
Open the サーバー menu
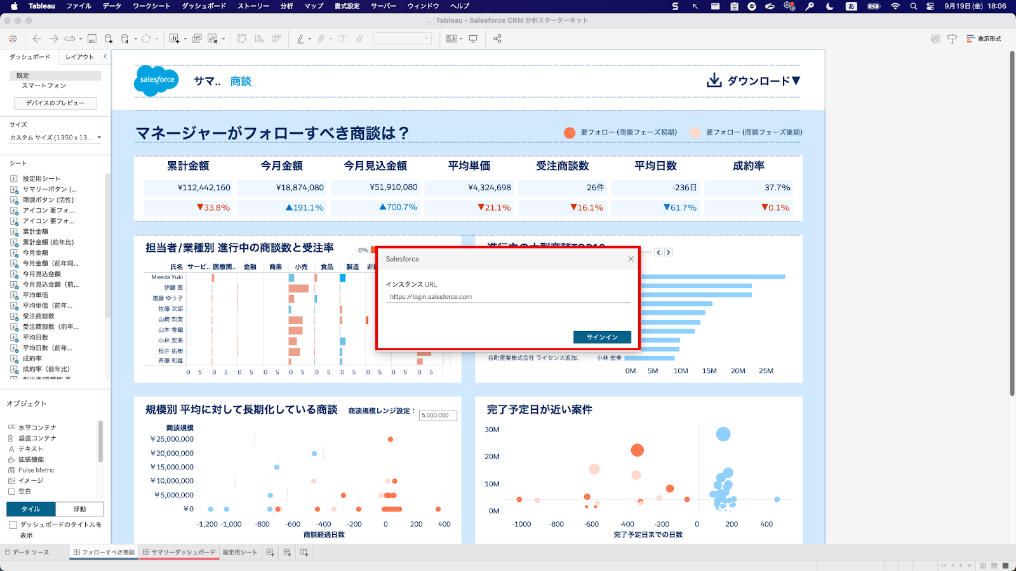(384, 6)
